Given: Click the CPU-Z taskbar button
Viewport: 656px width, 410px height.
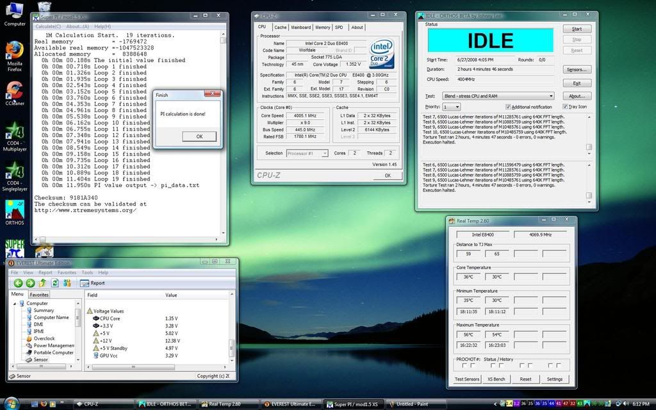Looking at the screenshot, I should tap(104, 404).
